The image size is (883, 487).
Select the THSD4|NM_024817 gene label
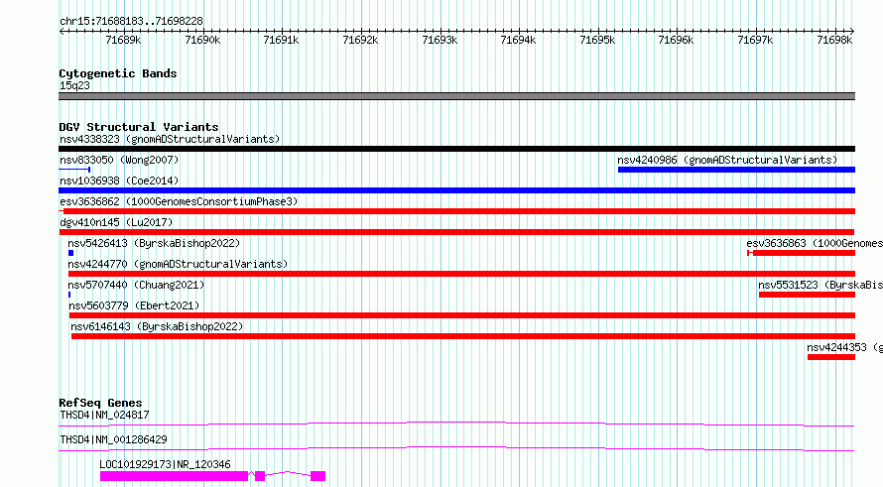point(104,415)
